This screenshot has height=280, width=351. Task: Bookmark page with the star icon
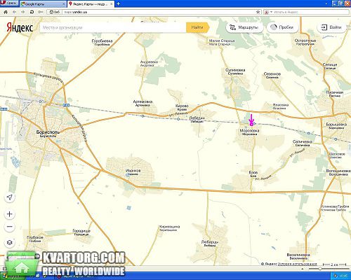(x=258, y=12)
